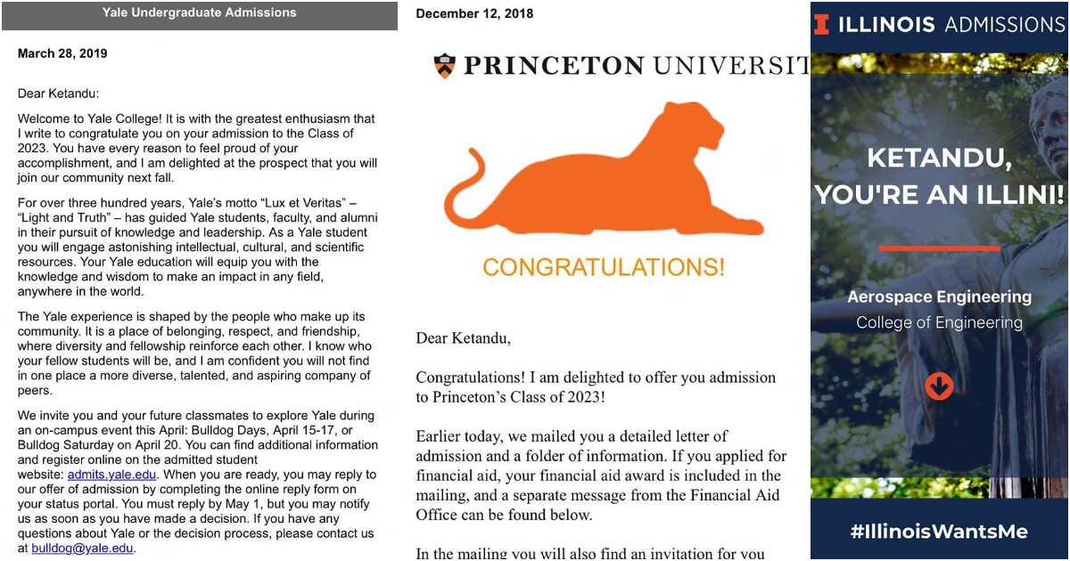Viewport: 1070px width, 561px height.
Task: Click the Yale Undergraduate Admissions header bar
Action: (200, 15)
